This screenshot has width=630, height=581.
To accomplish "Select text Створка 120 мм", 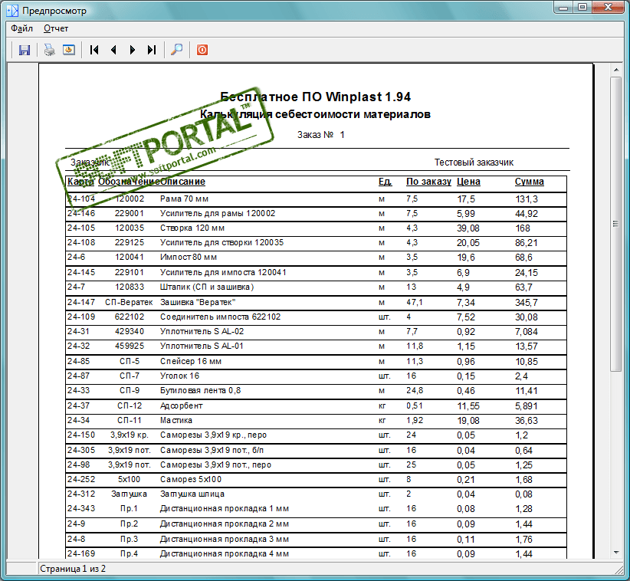I will 192,228.
